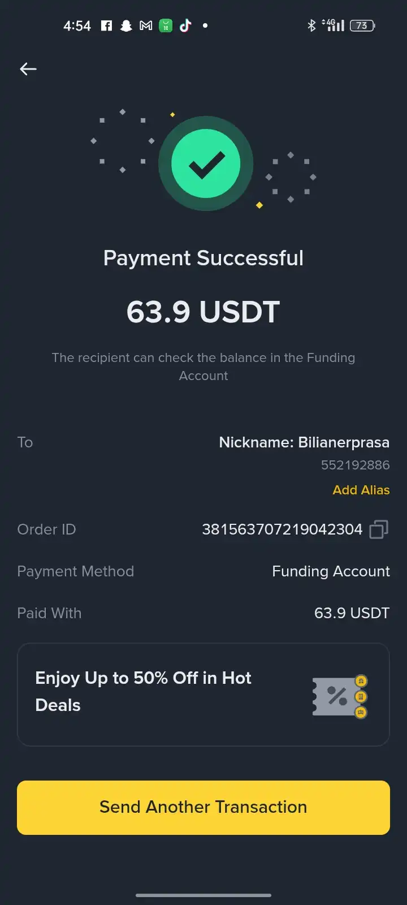This screenshot has height=905, width=407.
Task: Tap the Add Alias link
Action: (361, 490)
